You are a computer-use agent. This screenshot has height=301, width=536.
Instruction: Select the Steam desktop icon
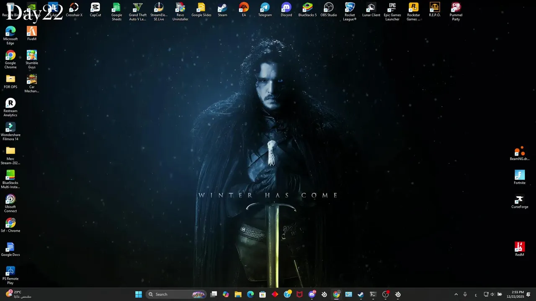(x=223, y=10)
